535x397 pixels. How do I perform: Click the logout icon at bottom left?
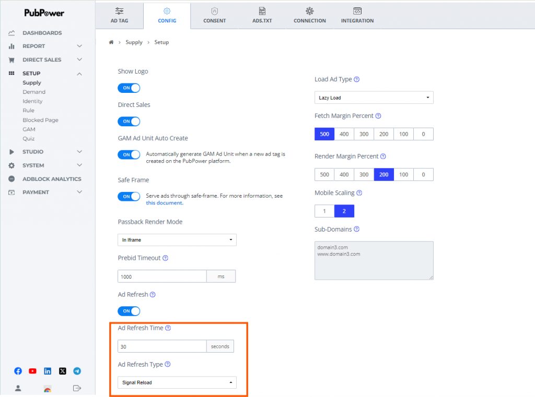click(77, 388)
